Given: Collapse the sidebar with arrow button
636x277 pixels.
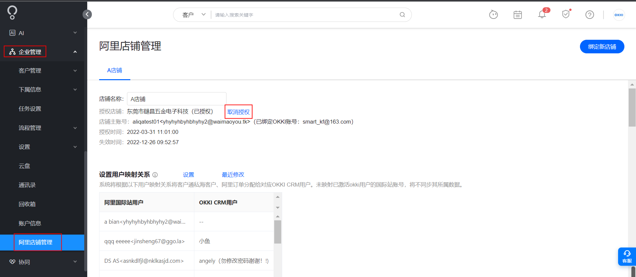Looking at the screenshot, I should point(87,14).
